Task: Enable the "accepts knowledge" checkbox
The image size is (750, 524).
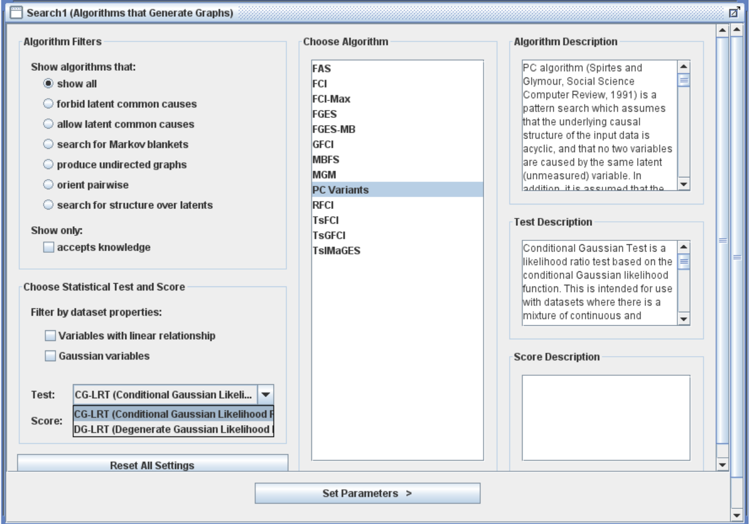Action: [x=49, y=247]
